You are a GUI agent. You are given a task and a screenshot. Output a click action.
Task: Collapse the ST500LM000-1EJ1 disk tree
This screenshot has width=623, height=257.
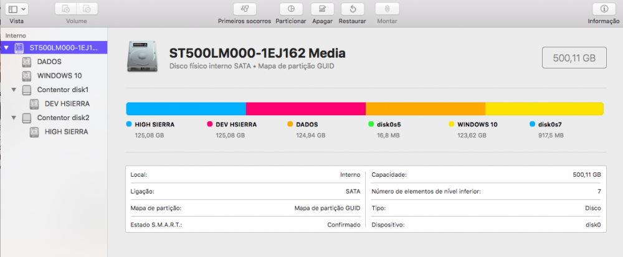click(6, 48)
